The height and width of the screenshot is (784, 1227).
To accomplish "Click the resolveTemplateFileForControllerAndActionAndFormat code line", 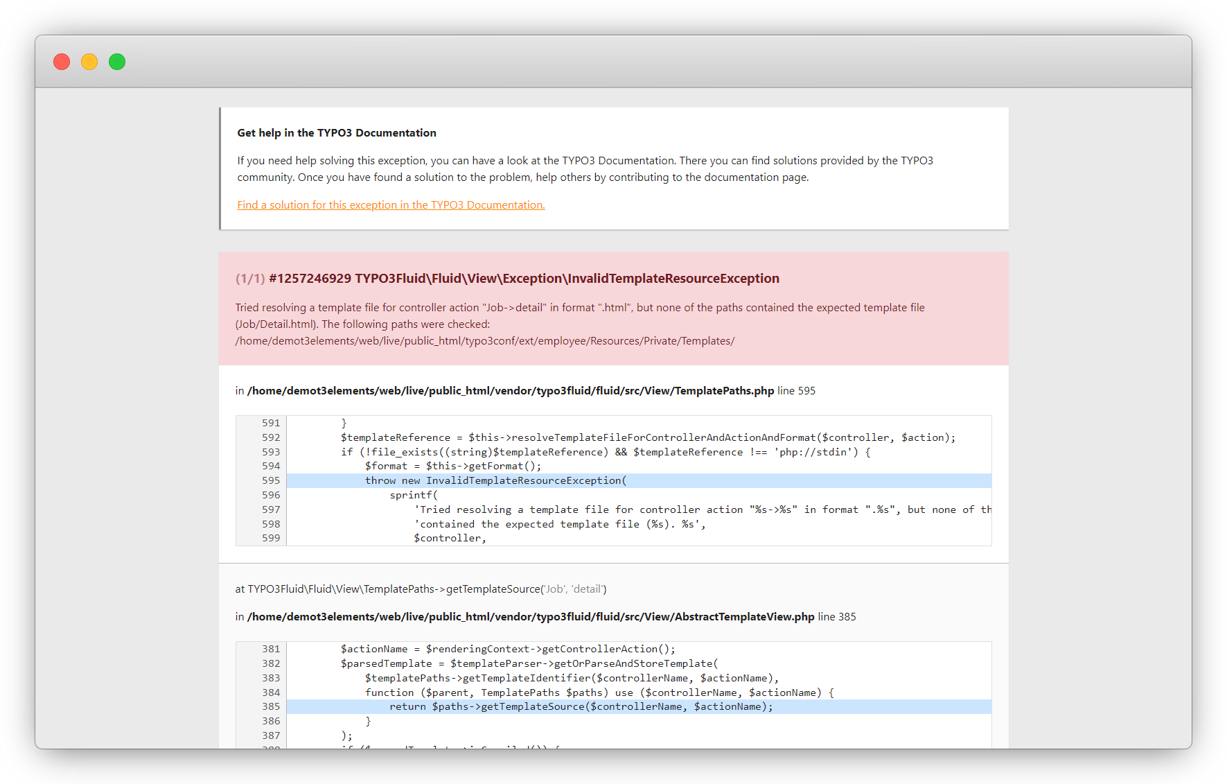I will click(x=647, y=437).
